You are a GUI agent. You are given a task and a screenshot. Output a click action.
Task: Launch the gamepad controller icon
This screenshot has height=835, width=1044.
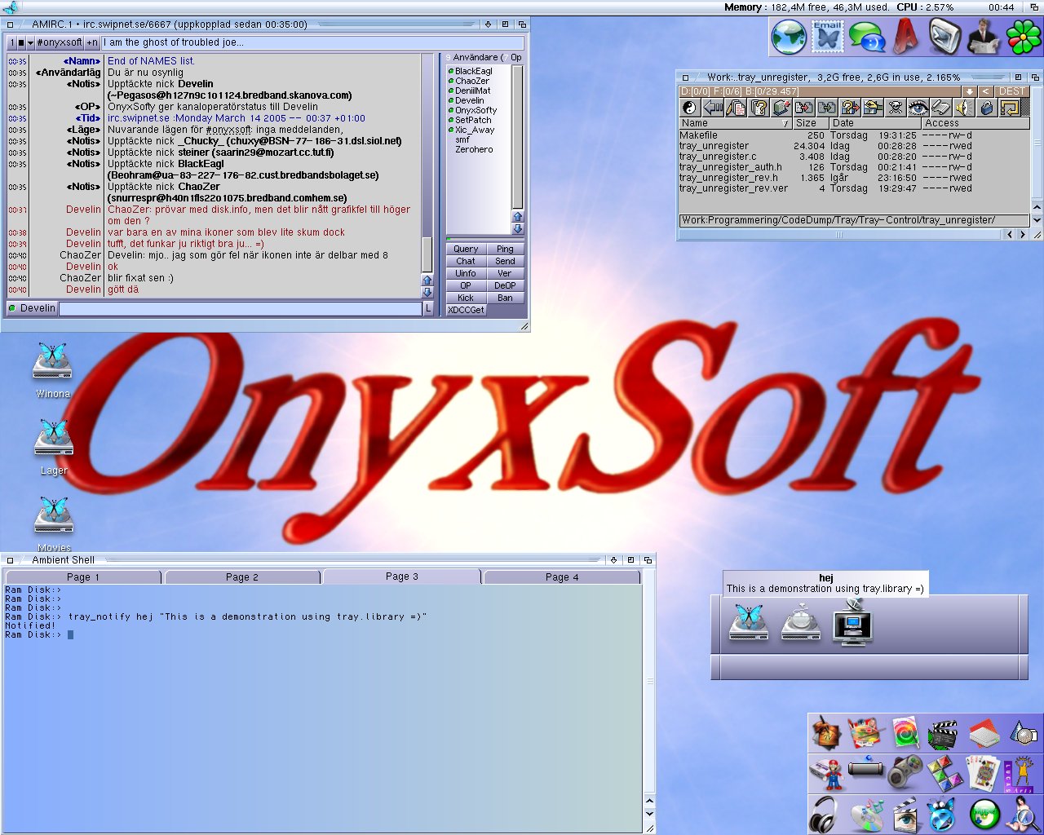pyautogui.click(x=905, y=774)
